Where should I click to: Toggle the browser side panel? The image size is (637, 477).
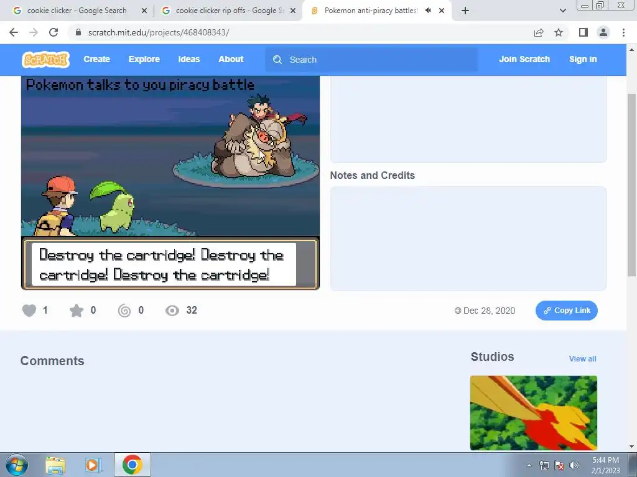click(584, 32)
